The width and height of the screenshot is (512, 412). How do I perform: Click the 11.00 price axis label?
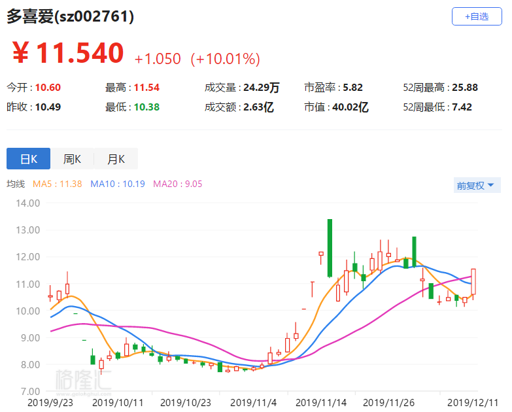tap(27, 284)
